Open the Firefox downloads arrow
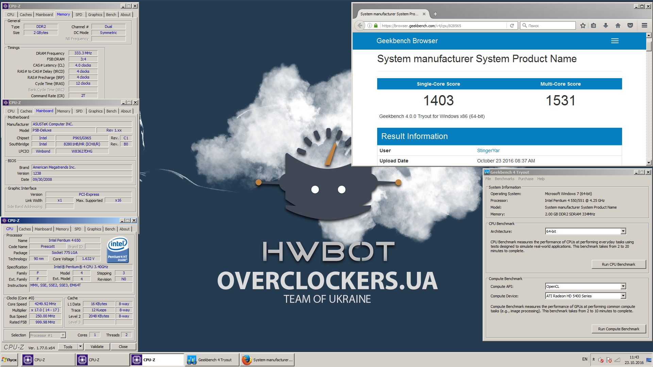 point(606,25)
